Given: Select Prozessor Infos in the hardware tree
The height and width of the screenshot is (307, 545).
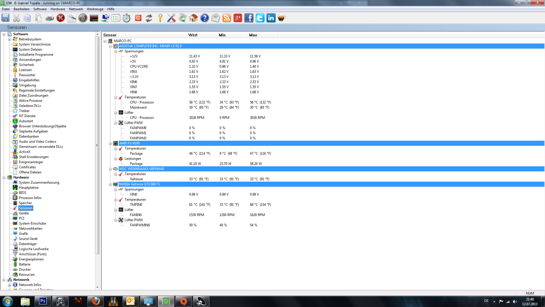Looking at the screenshot, I should pyautogui.click(x=30, y=198).
